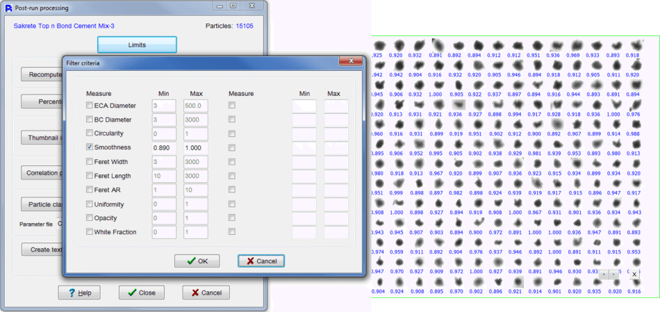Tick the Feret Width checkbox
This screenshot has width=660, height=312.
pyautogui.click(x=89, y=161)
